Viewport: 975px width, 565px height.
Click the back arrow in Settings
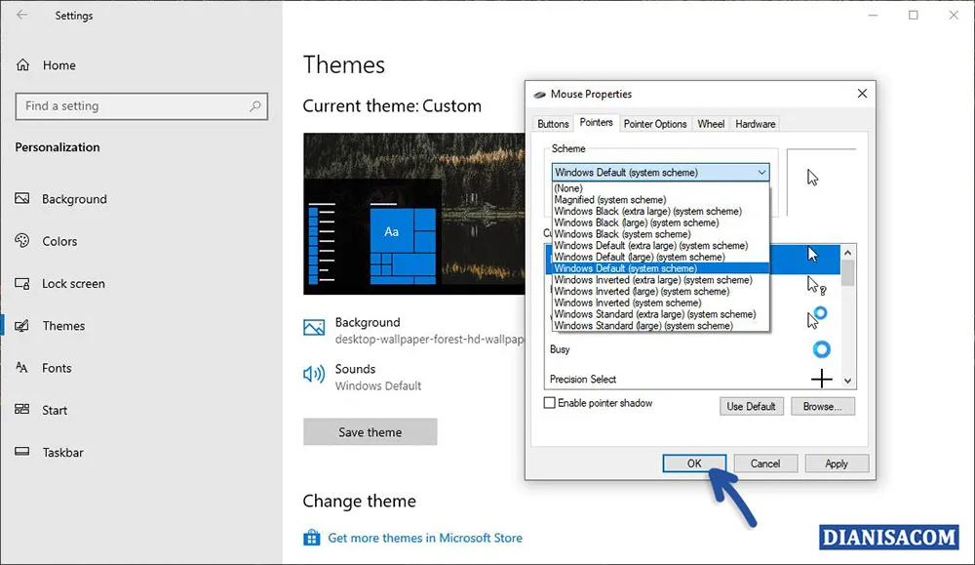click(x=19, y=15)
